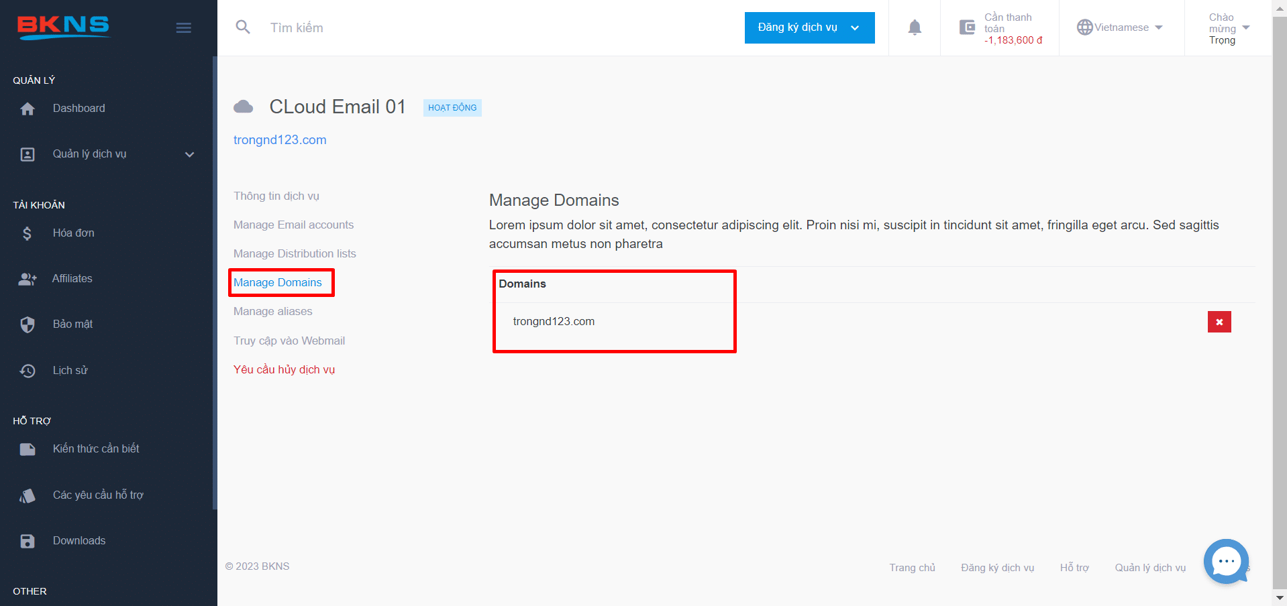The image size is (1287, 606).
Task: Click the © 2023 BKNS footer text
Action: (258, 566)
